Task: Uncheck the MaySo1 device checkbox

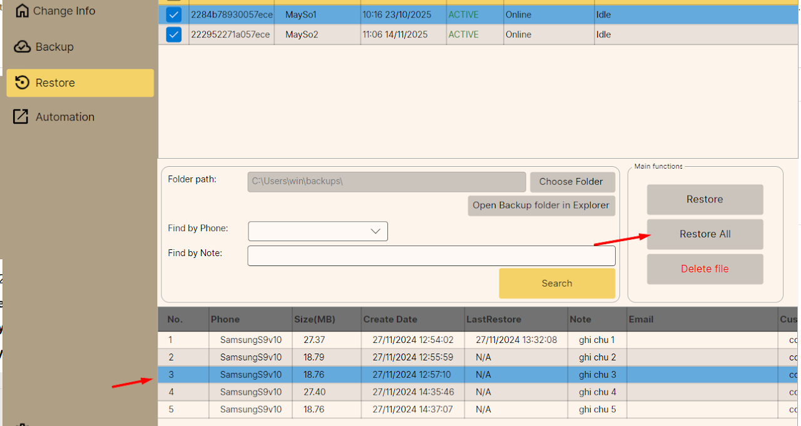Action: coord(173,14)
